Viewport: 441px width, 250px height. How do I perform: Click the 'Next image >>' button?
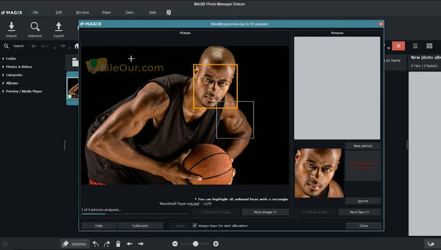[x=265, y=212]
